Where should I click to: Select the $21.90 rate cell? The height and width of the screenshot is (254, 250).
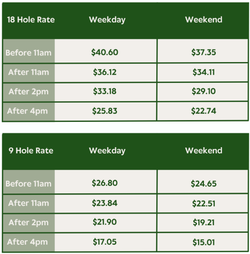105,222
